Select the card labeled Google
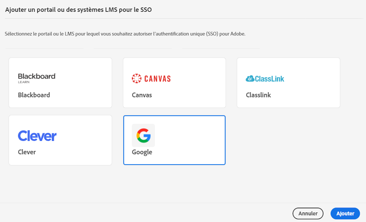Viewport: 366px width, 222px height. coord(174,140)
